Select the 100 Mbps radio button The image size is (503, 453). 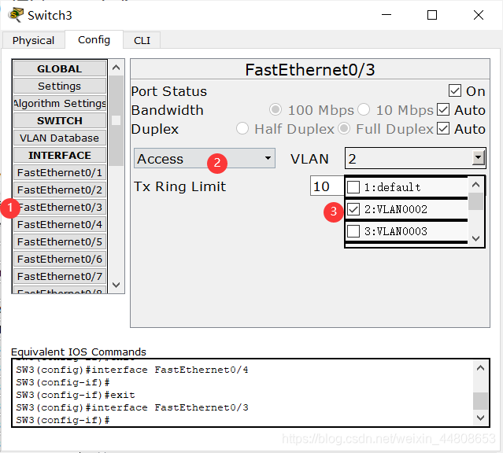coord(276,109)
